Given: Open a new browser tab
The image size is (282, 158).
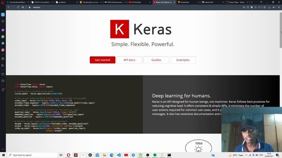Looking at the screenshot, I should pyautogui.click(x=252, y=2).
